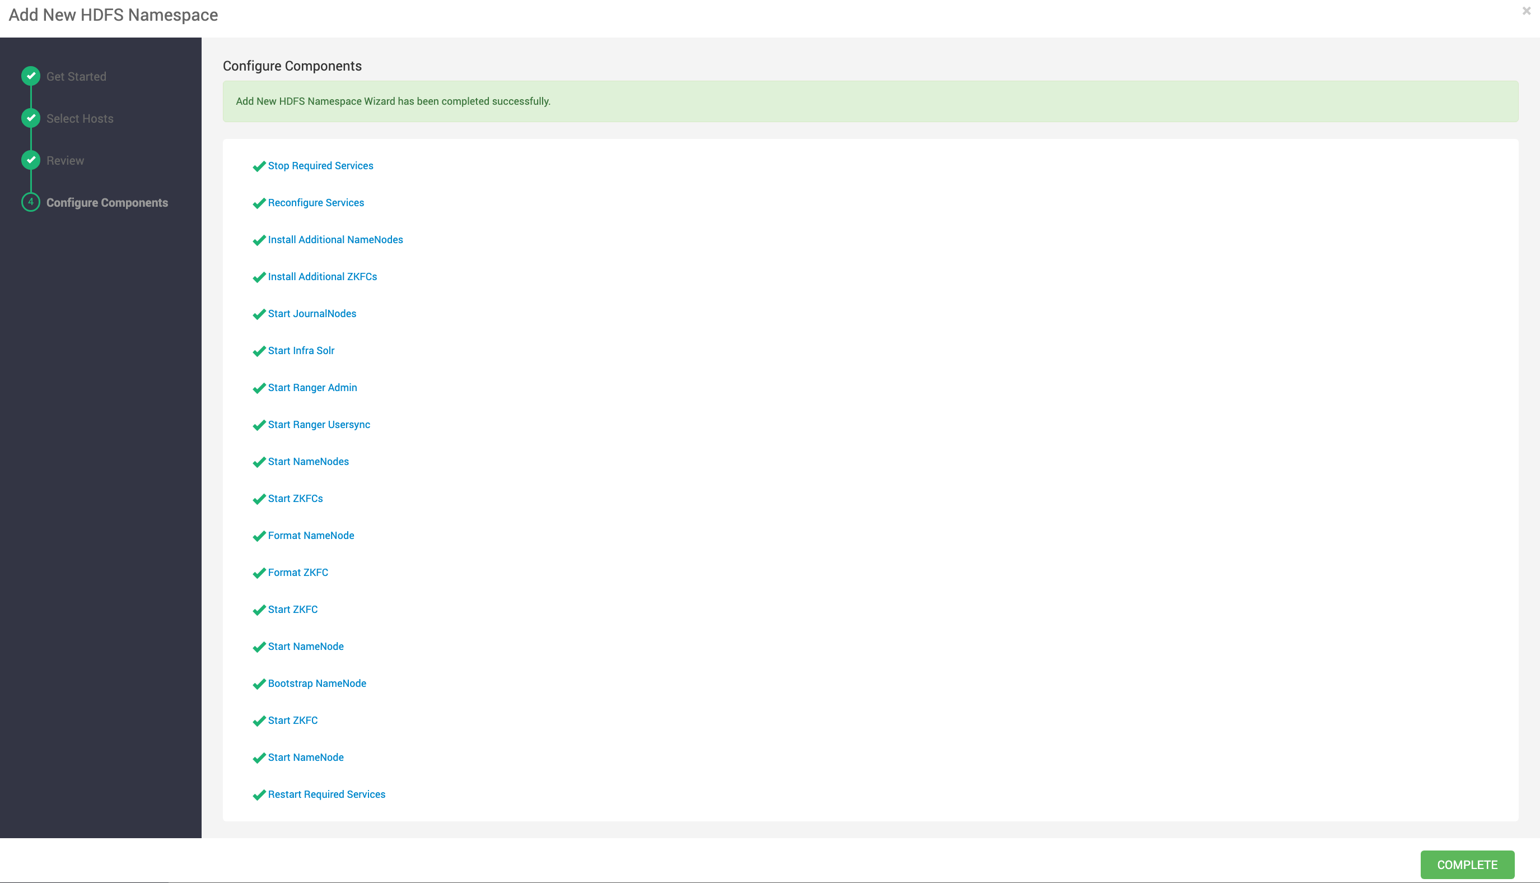Click the Add New HDFS Namespace title
Viewport: 1540px width, 883px height.
click(113, 15)
